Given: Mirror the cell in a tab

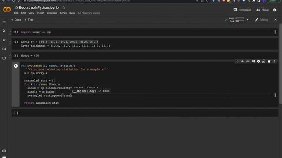Looking at the screenshot, I should (x=263, y=61).
